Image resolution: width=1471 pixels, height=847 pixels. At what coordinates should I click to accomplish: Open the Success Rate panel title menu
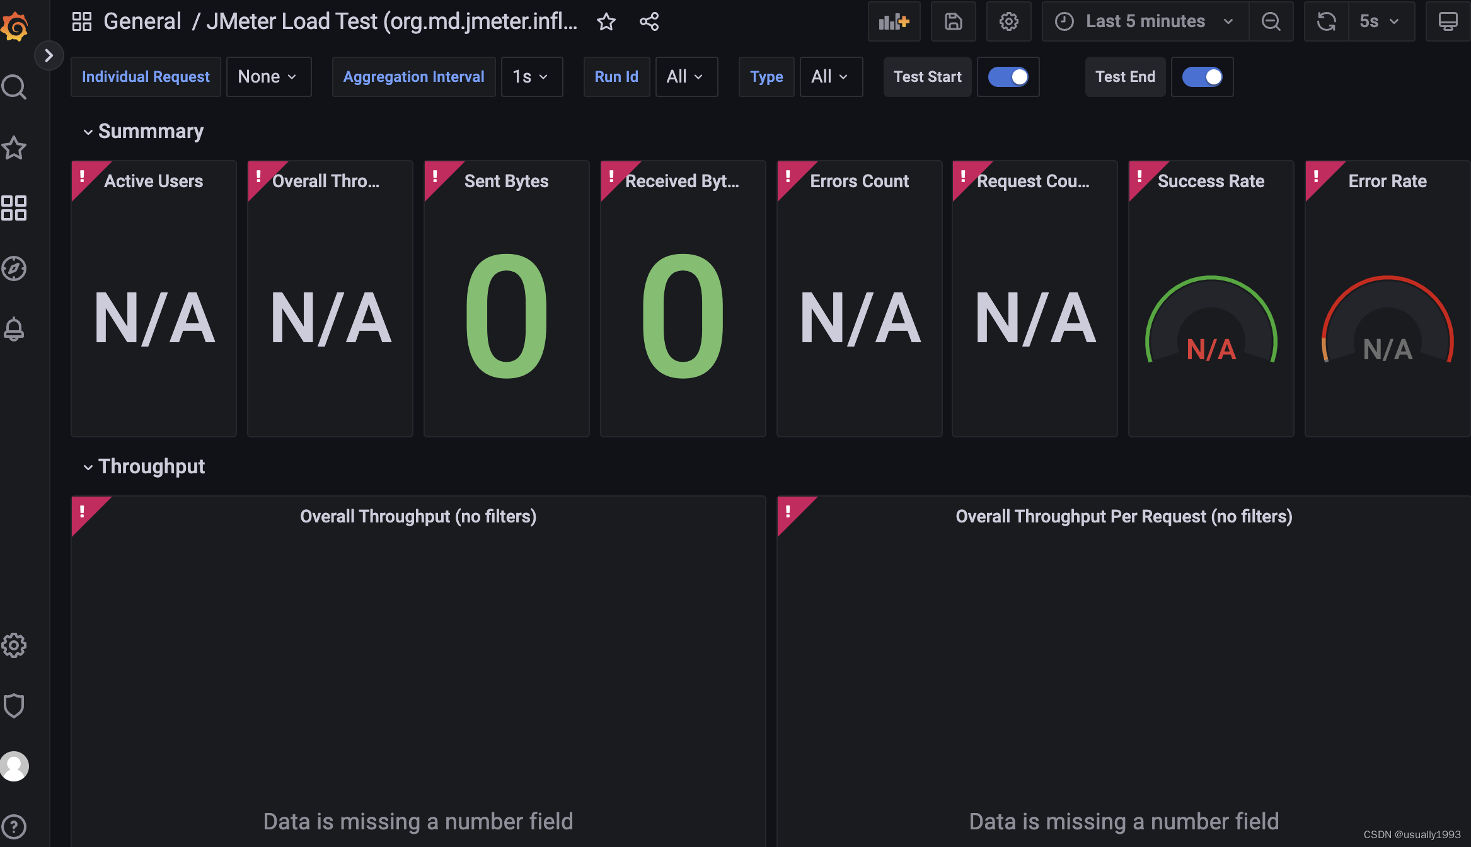point(1211,181)
